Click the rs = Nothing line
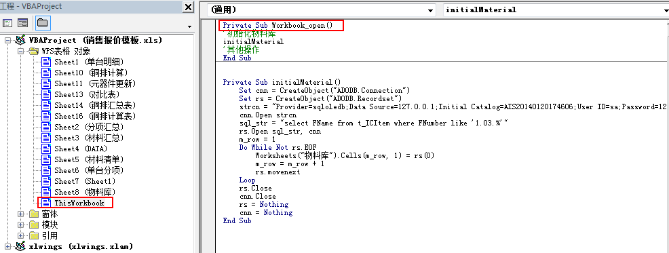Viewport: 669px width, 253px height. pyautogui.click(x=264, y=204)
